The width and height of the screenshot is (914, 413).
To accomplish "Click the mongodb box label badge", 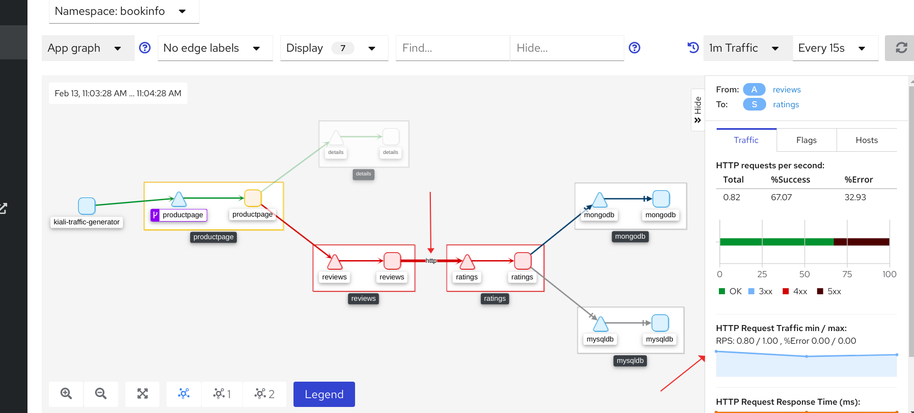I will (x=630, y=236).
